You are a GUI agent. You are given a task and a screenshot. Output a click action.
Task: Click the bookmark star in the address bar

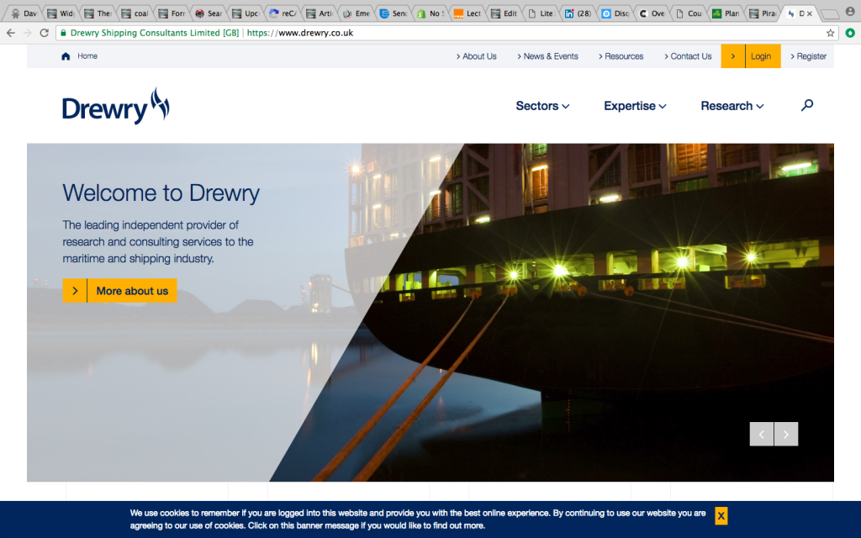tap(831, 32)
